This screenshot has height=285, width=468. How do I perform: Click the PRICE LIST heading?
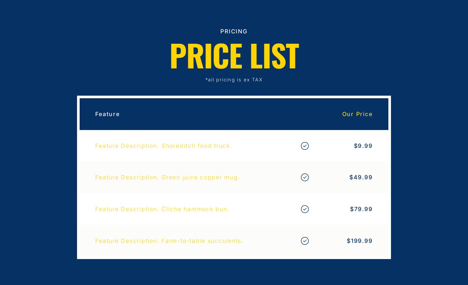click(234, 56)
